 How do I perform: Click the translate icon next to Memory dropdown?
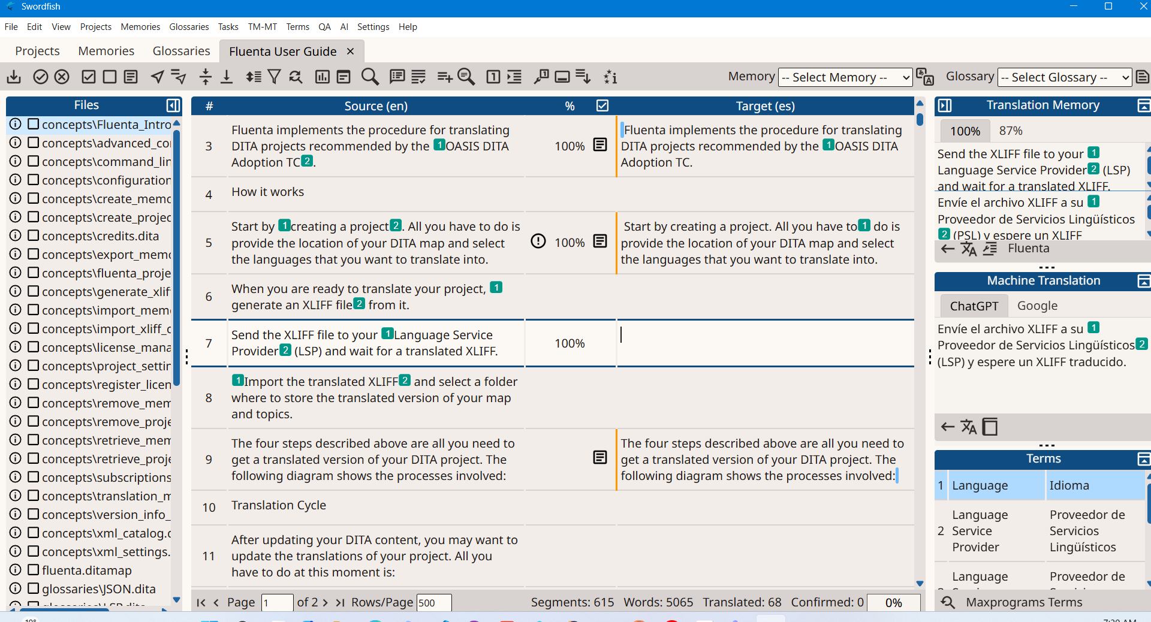pos(925,77)
